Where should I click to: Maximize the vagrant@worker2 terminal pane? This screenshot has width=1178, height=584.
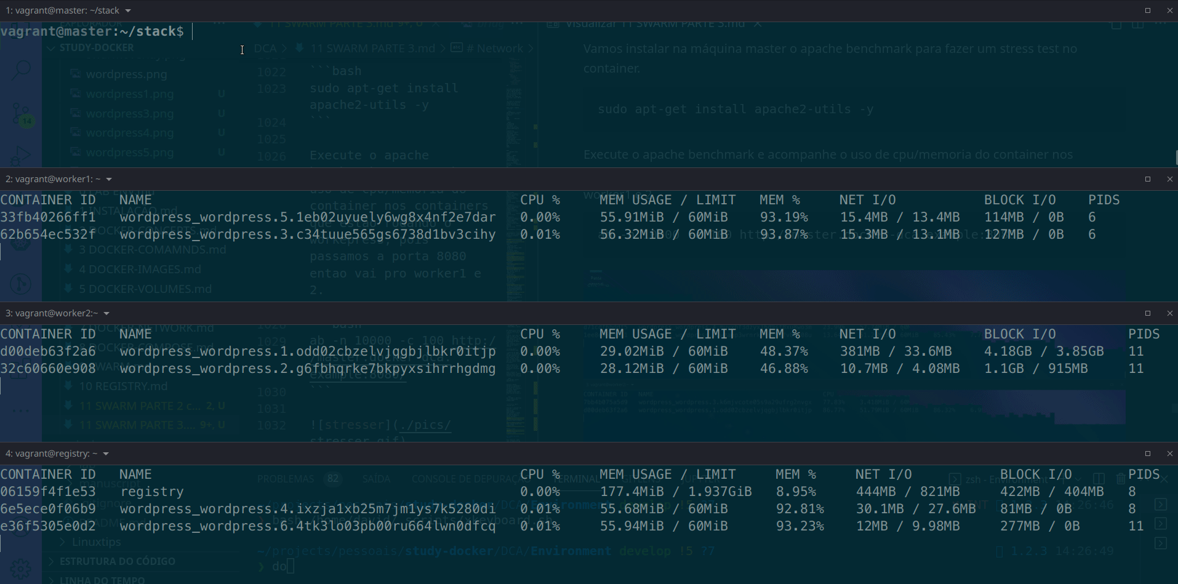[x=1147, y=313]
